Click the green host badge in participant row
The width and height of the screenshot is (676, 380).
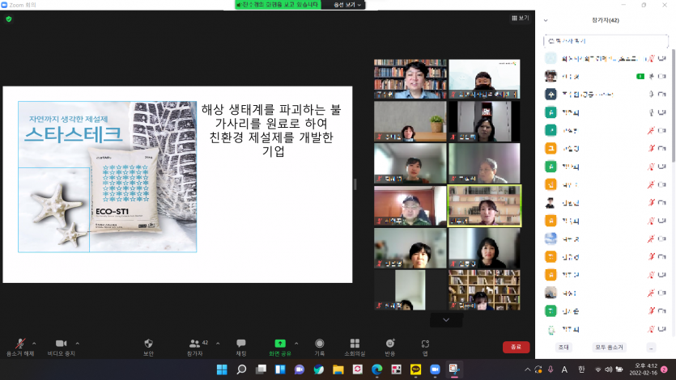click(x=640, y=76)
